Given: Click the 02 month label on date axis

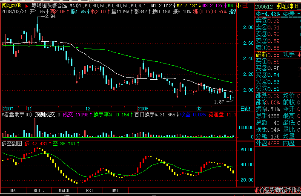Looking at the screenshot, I should [199, 109].
